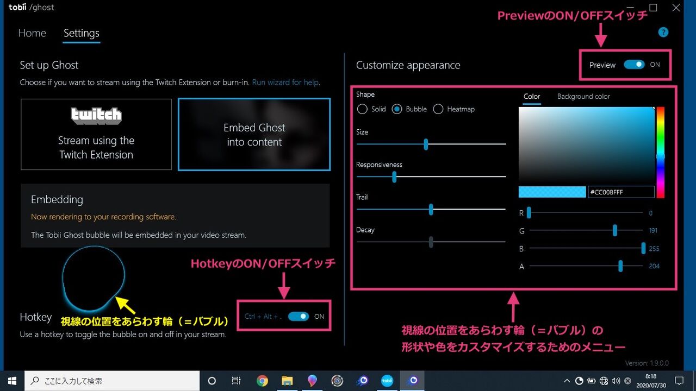Click the Twitch logo icon
This screenshot has width=696, height=391.
click(96, 115)
